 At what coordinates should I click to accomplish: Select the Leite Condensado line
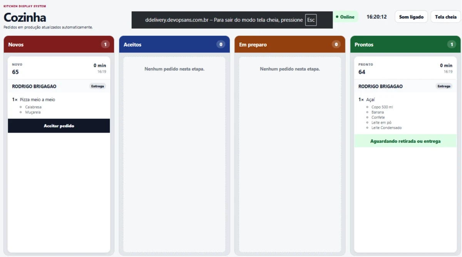pyautogui.click(x=387, y=128)
